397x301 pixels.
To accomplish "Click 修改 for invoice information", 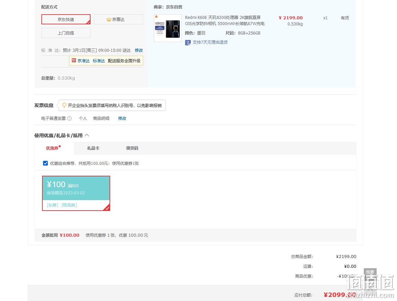I will click(122, 119).
